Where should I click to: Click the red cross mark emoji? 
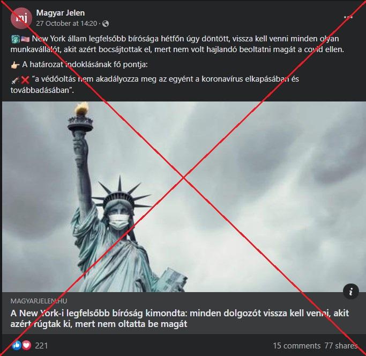tap(25, 80)
